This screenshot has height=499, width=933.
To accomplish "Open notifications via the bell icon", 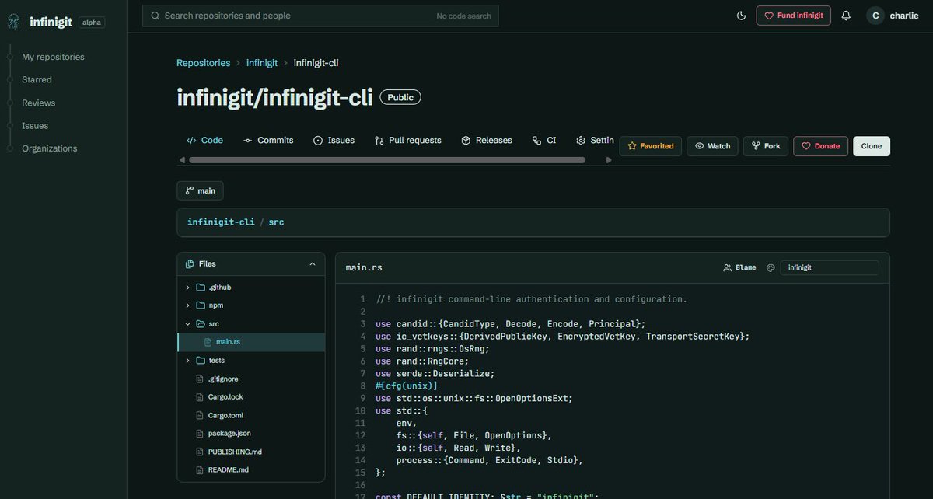I will click(846, 16).
